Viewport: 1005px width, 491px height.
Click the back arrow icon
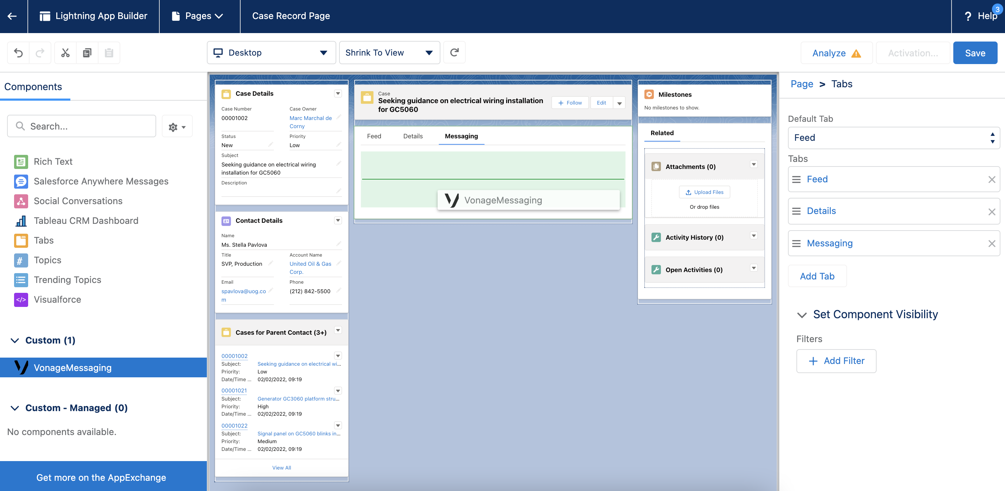pos(12,16)
